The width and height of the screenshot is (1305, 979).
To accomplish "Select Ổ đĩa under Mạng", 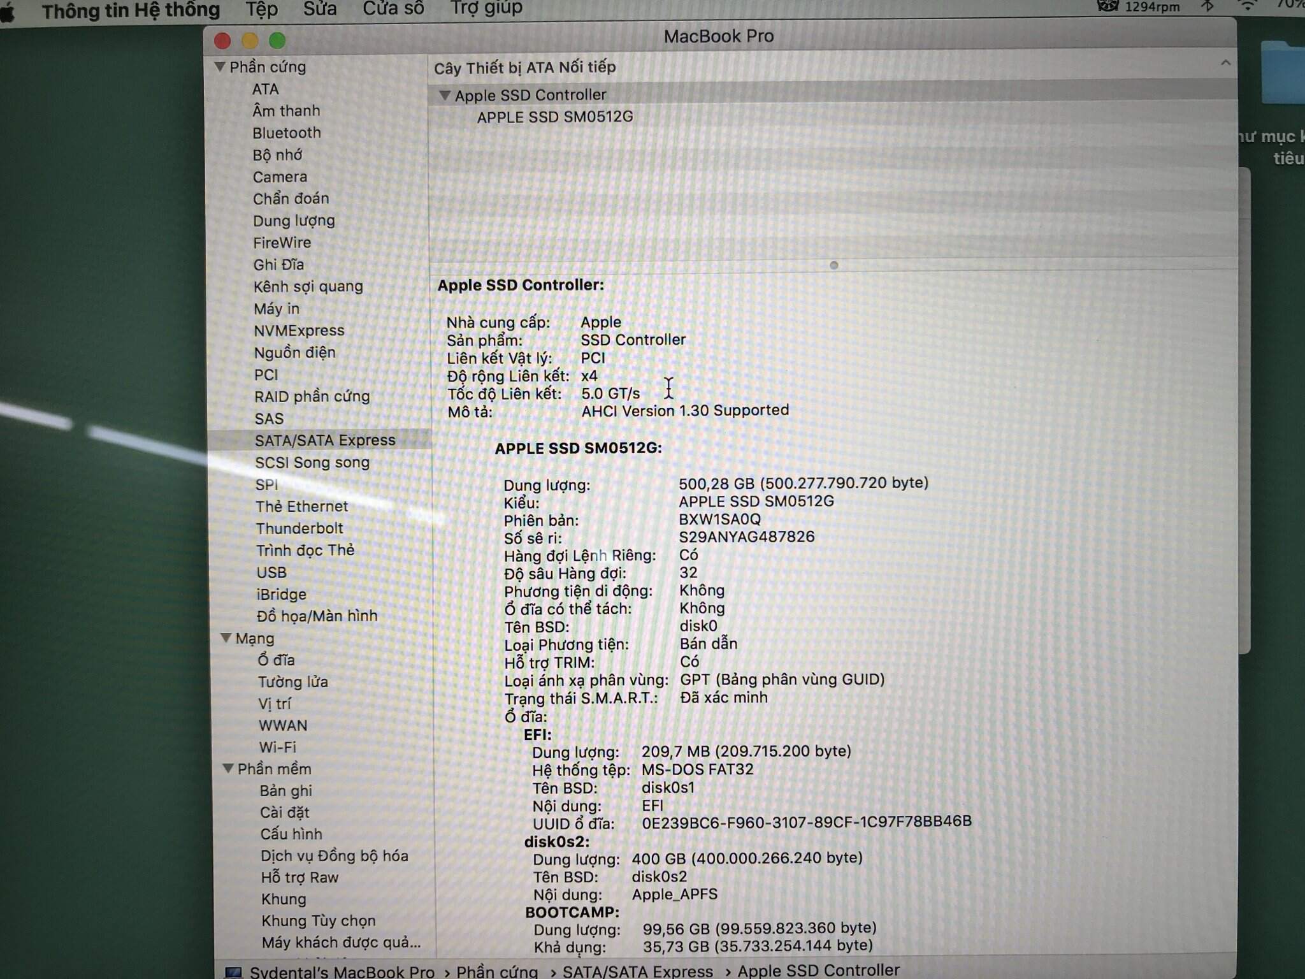I will click(x=276, y=660).
